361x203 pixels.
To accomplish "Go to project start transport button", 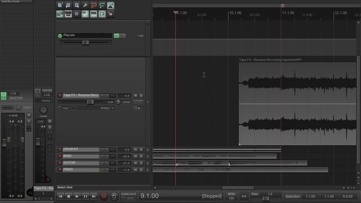I will pyautogui.click(x=60, y=196).
